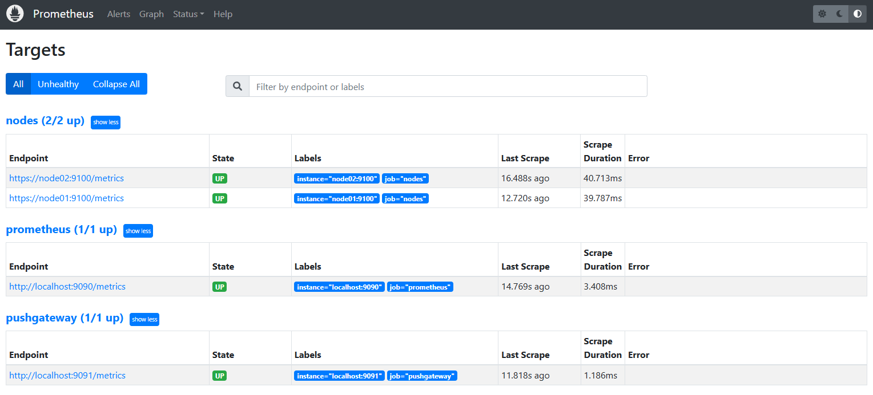Toggle Collapse All target groups
The height and width of the screenshot is (395, 873).
(116, 84)
